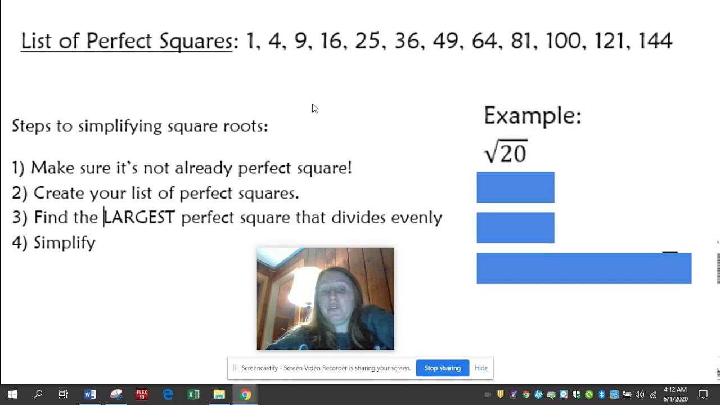Screen dimensions: 720x405
Task: Open the yellow shield tray icon
Action: [x=500, y=394]
